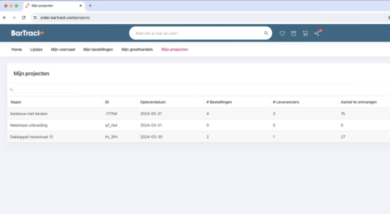Open the 'Aanbouw met keuken' project

[x=29, y=113]
